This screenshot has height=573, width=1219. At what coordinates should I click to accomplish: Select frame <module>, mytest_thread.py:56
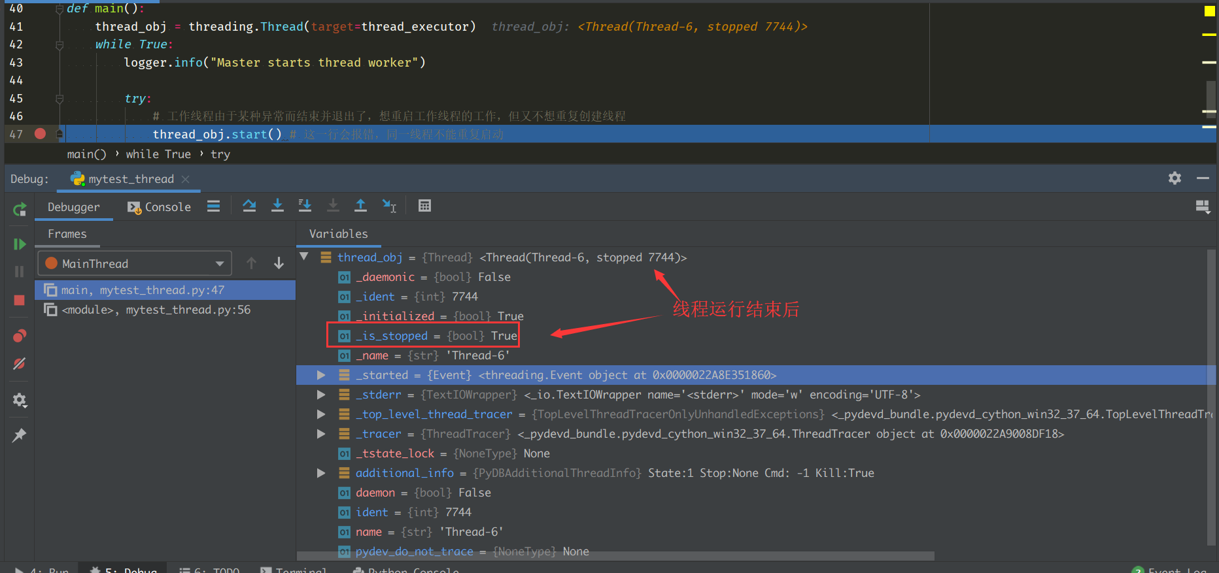[165, 310]
